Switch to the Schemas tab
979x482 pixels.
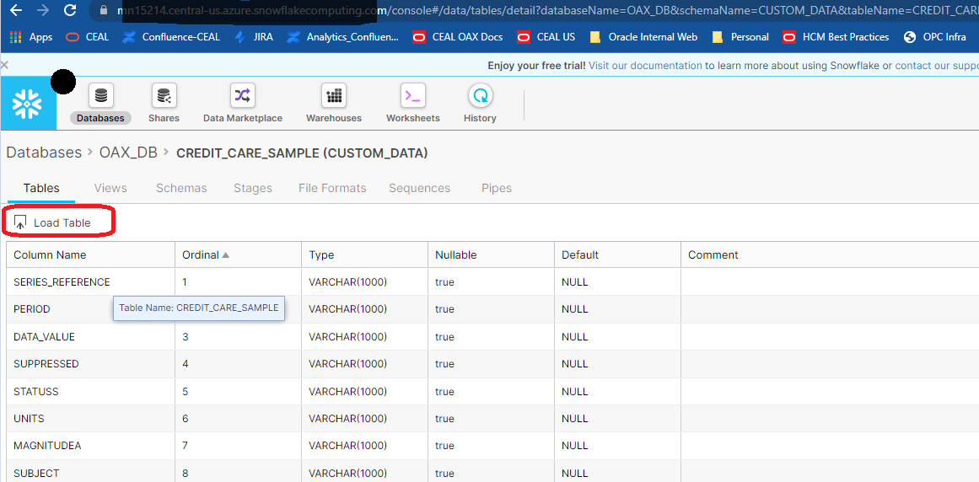[181, 188]
